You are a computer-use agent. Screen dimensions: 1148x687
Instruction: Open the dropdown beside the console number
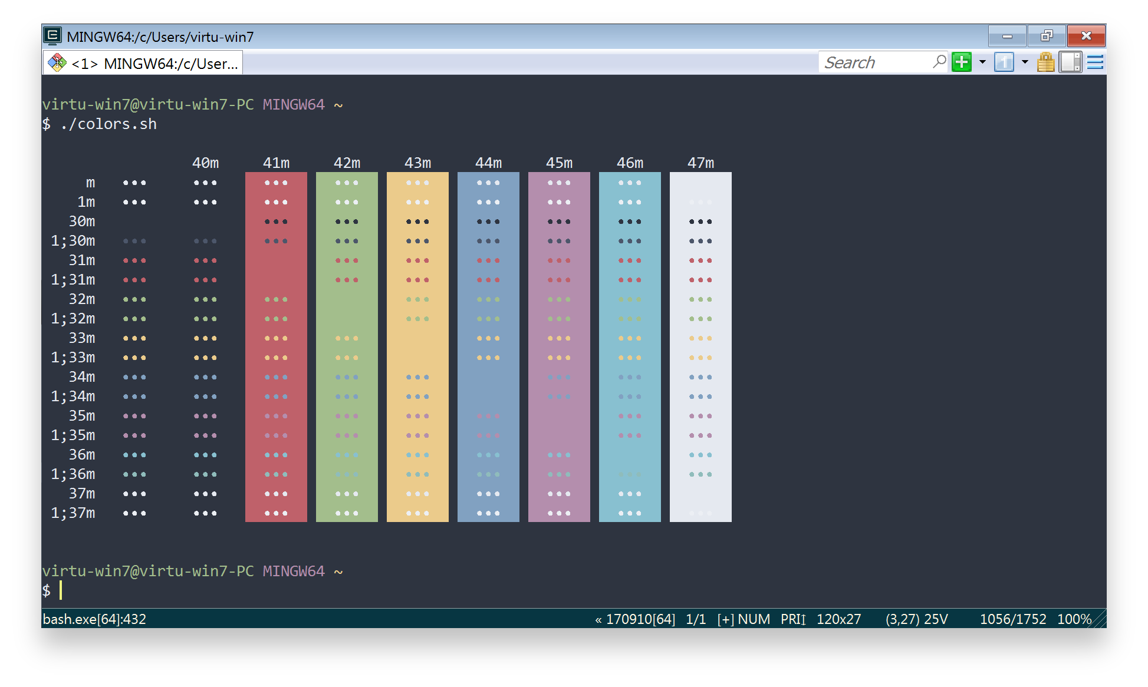1025,62
